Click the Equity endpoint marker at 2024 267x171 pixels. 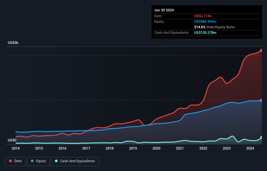[261, 100]
